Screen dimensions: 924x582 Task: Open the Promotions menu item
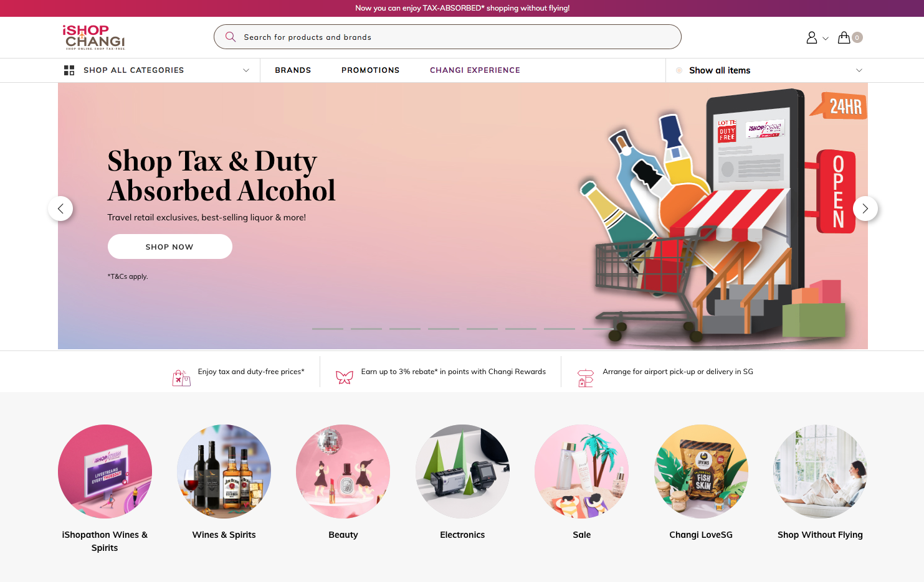(x=370, y=70)
